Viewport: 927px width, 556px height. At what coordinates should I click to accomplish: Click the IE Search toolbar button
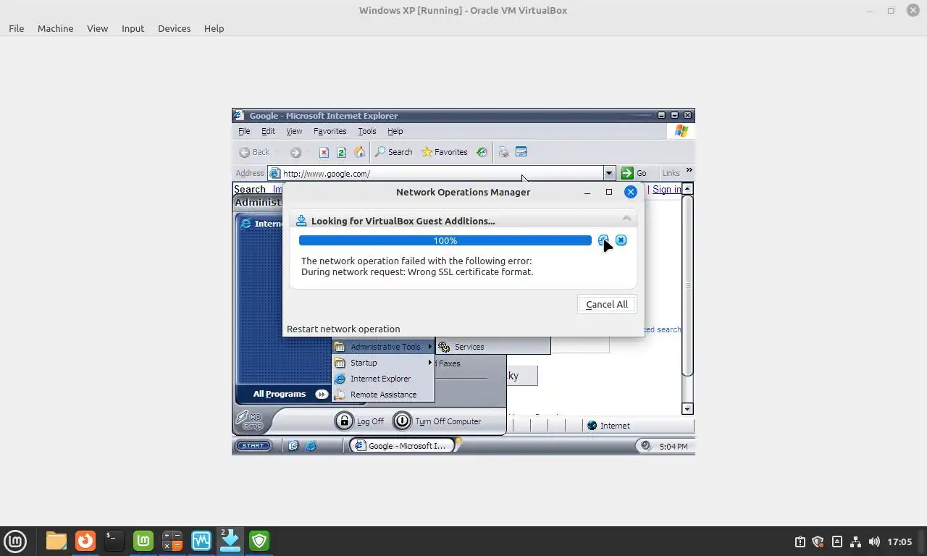[393, 152]
